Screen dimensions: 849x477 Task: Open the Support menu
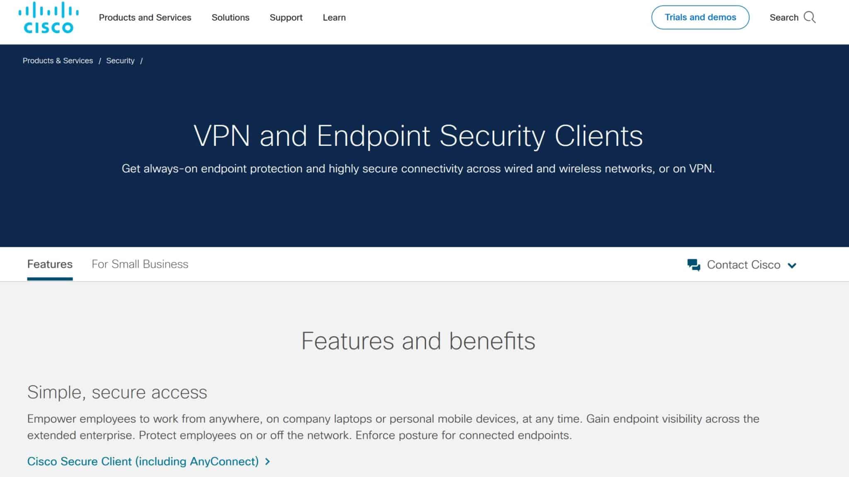(x=286, y=17)
